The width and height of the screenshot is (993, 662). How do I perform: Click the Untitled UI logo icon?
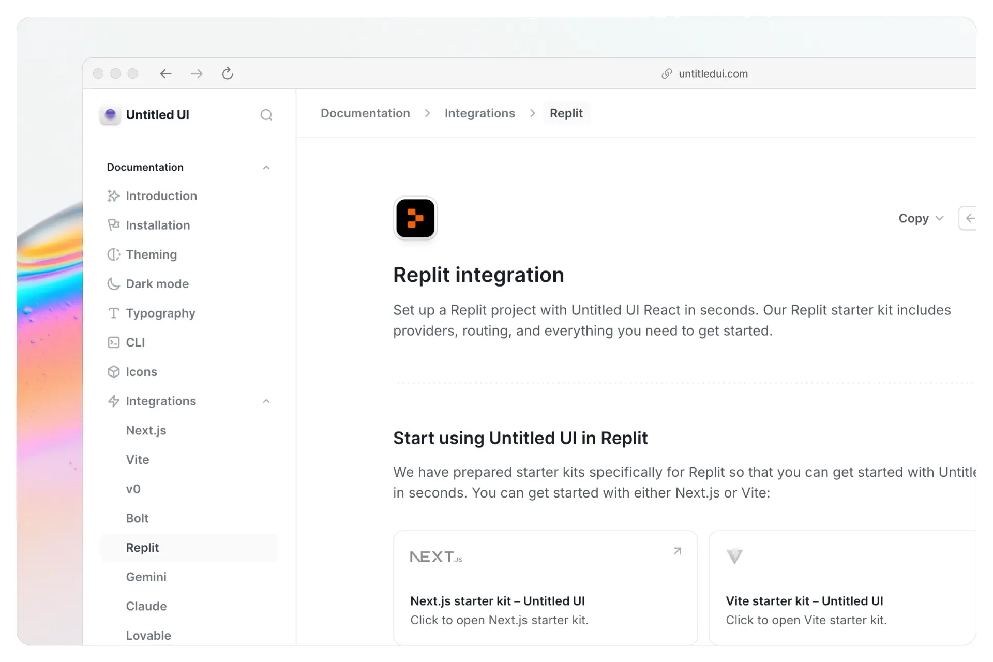[x=110, y=114]
